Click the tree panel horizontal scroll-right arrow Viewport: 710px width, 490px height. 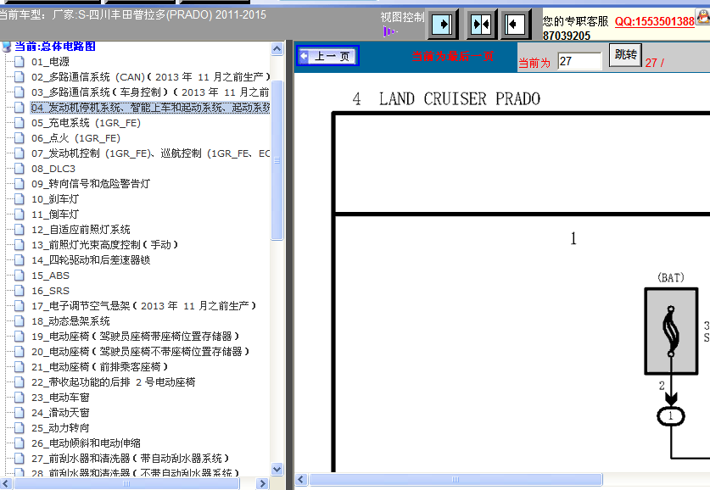pyautogui.click(x=262, y=484)
